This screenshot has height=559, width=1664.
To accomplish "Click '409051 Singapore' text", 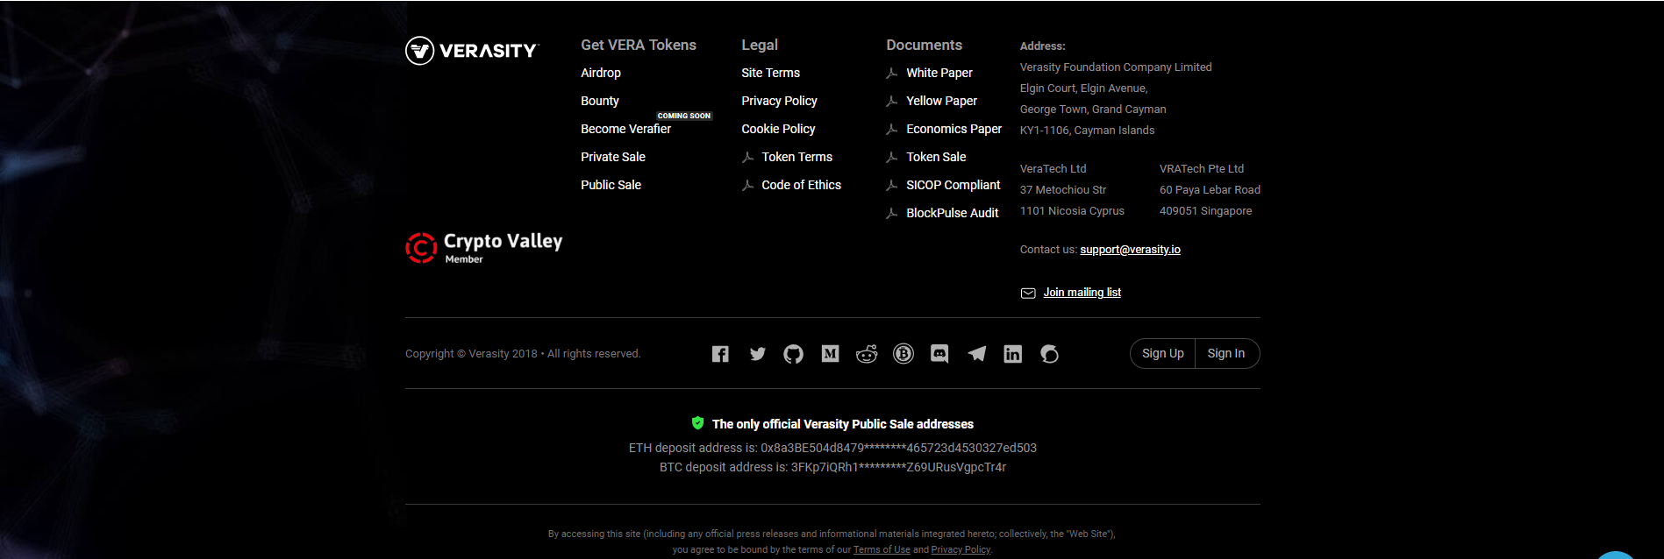I will [x=1205, y=211].
